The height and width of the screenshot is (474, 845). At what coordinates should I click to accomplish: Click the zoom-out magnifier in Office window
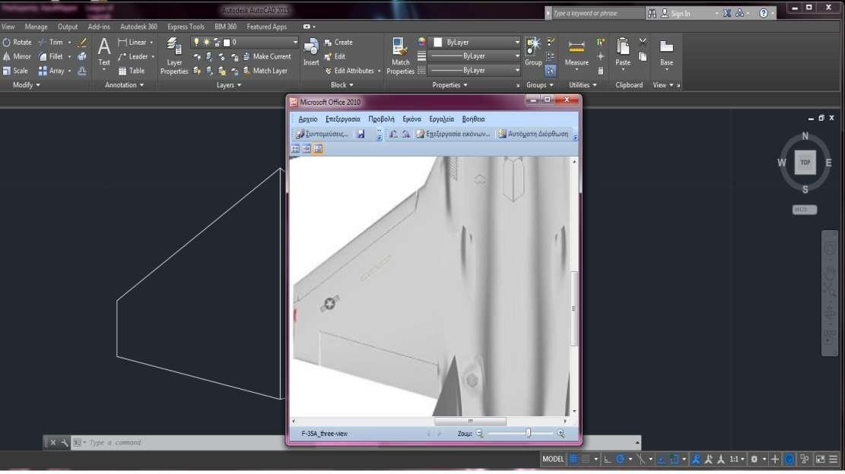pyautogui.click(x=480, y=434)
